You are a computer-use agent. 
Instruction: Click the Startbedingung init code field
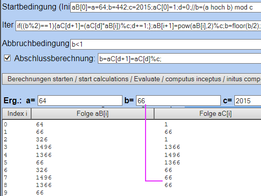coord(166,8)
